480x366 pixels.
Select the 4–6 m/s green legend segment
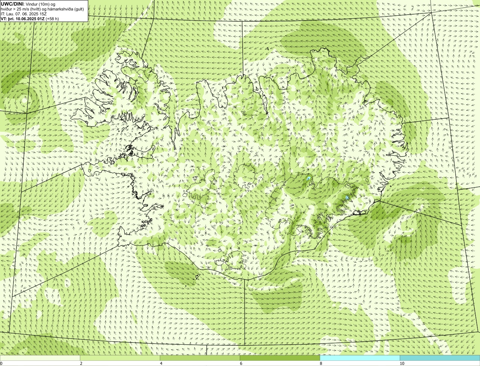point(200,358)
